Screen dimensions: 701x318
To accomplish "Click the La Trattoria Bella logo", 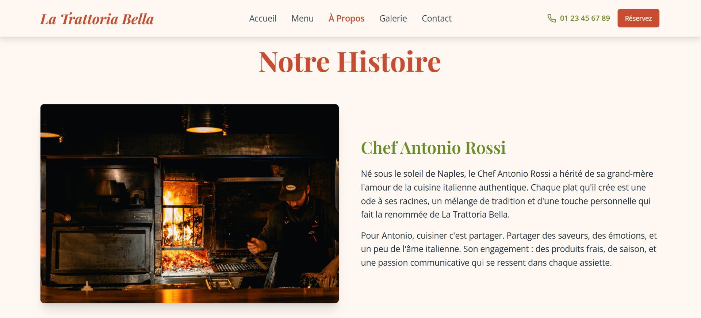I will pos(97,19).
